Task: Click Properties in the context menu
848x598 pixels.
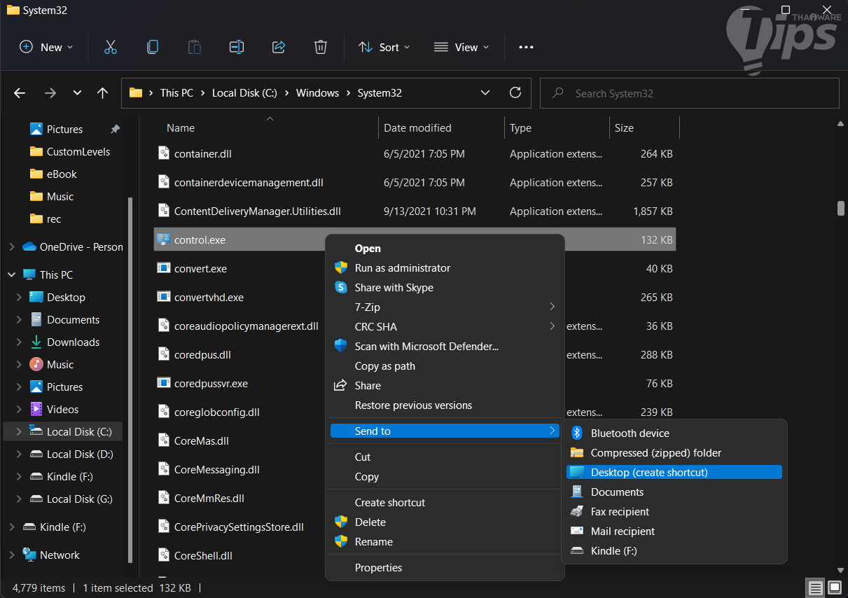Action: (378, 568)
